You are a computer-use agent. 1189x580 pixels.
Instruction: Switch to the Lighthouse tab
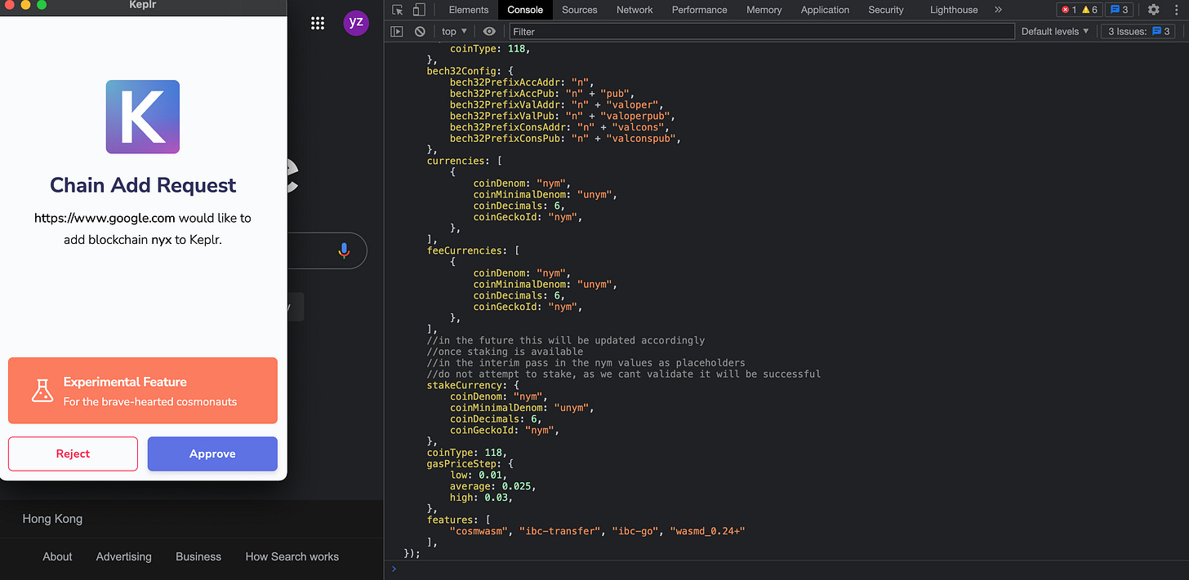(953, 10)
